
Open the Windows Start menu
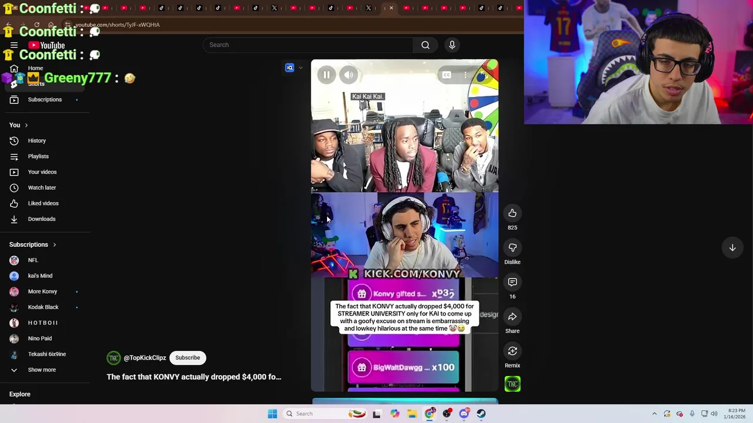pos(272,414)
